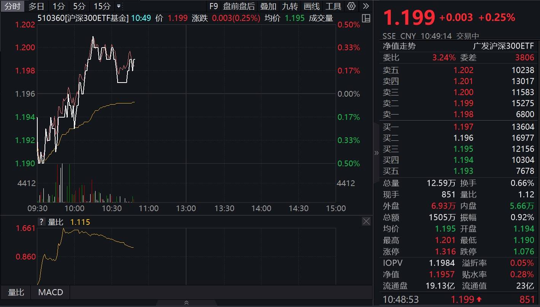
Task: Click the small chart layout icon above the price axis
Action: tap(366, 18)
